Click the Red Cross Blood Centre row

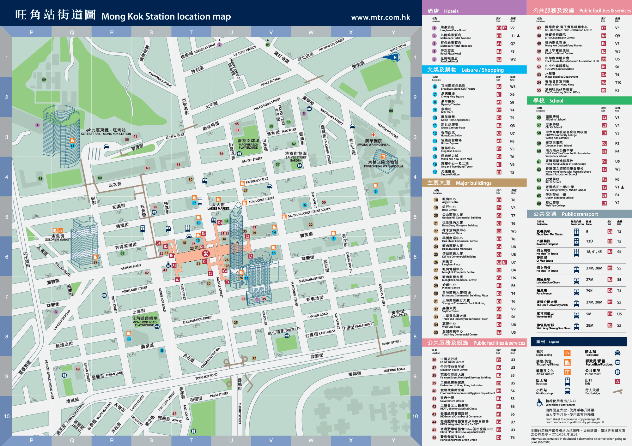pos(580,51)
